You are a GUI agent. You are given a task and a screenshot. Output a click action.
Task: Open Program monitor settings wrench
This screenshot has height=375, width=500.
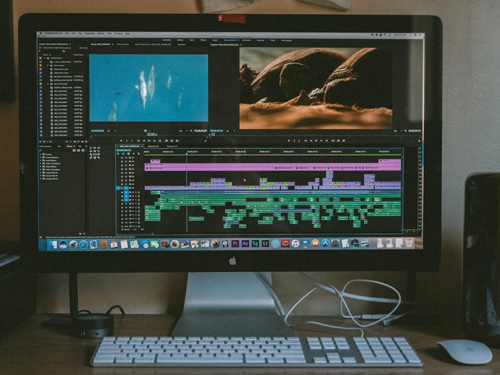[x=406, y=131]
